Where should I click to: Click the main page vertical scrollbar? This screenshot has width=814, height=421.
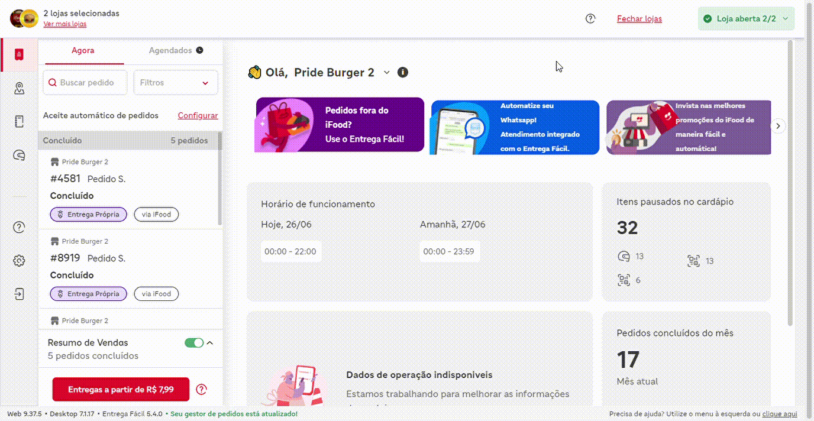click(790, 183)
